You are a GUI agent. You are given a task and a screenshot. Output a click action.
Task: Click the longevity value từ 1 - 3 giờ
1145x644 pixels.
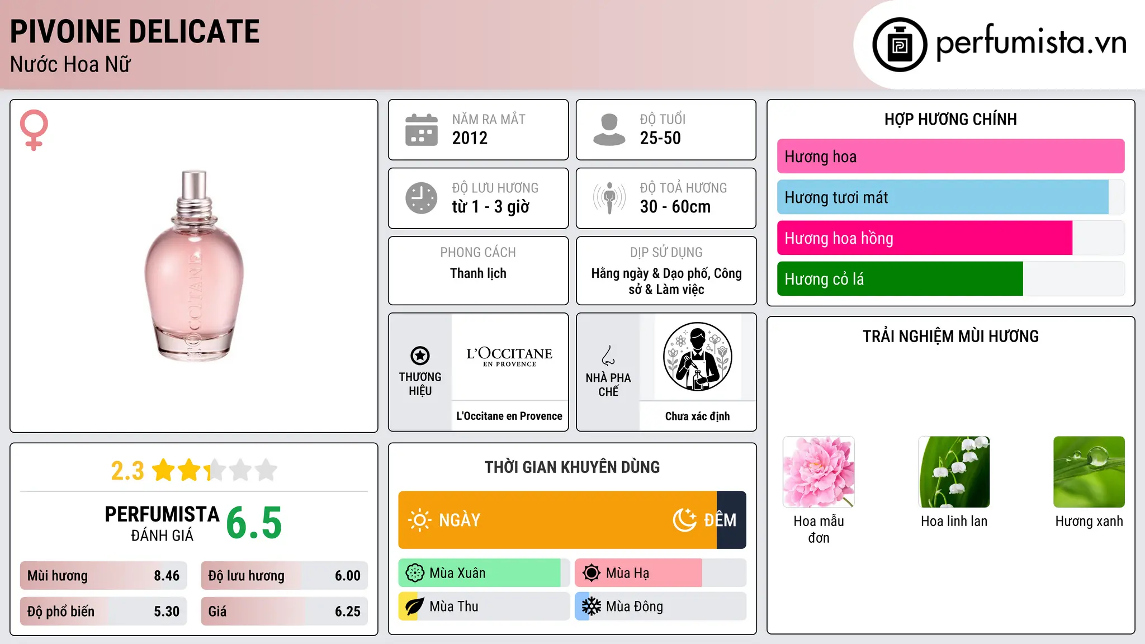pos(491,207)
